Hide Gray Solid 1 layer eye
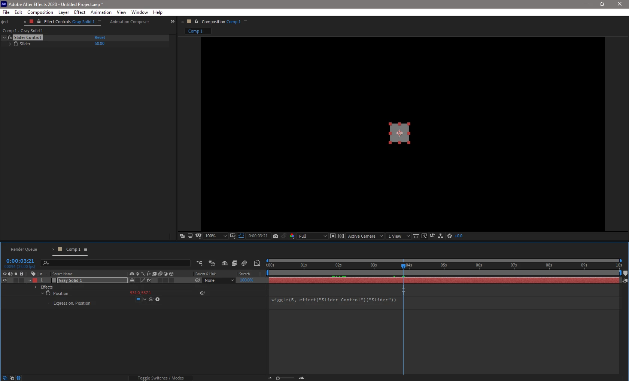The height and width of the screenshot is (381, 629). [4, 280]
